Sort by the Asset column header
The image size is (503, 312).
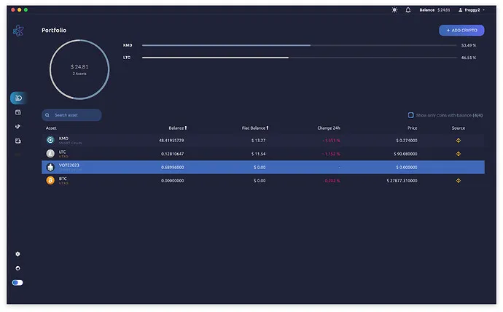pyautogui.click(x=51, y=128)
